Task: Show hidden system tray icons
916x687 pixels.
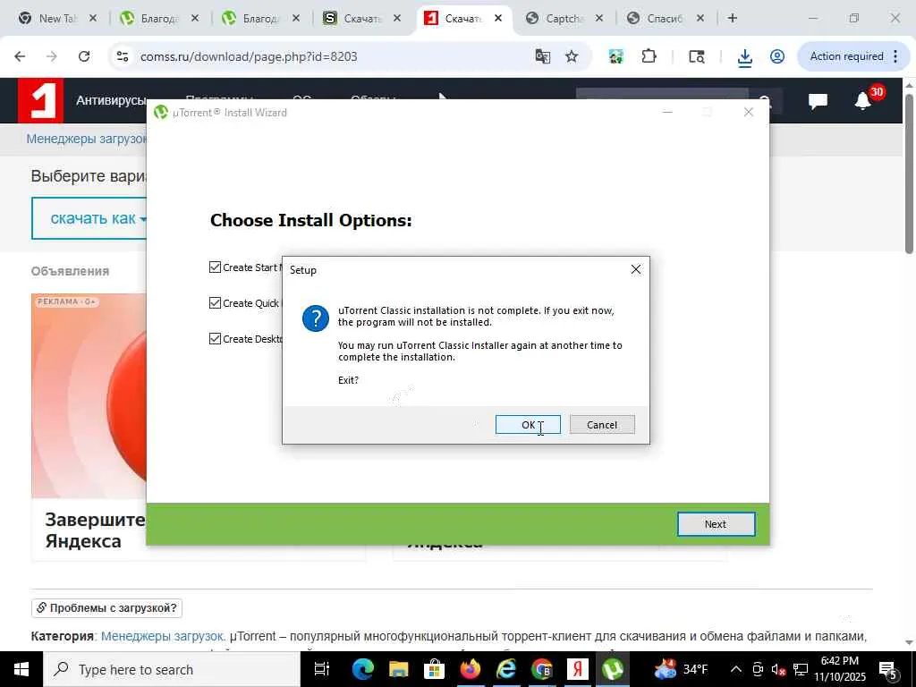Action: coord(736,669)
